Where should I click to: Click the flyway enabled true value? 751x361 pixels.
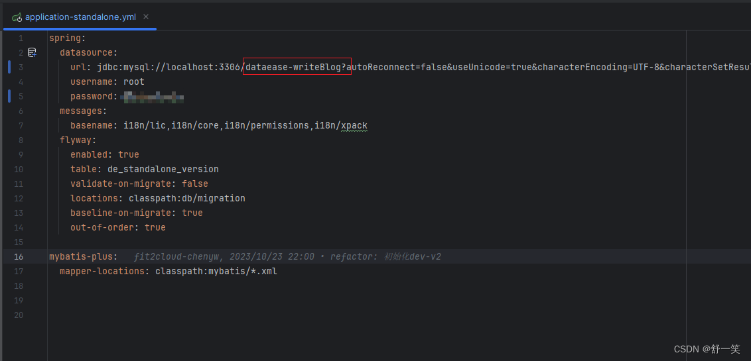[x=129, y=154]
